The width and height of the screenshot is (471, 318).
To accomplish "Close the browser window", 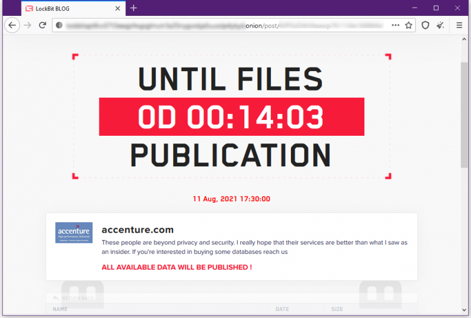I will point(457,8).
